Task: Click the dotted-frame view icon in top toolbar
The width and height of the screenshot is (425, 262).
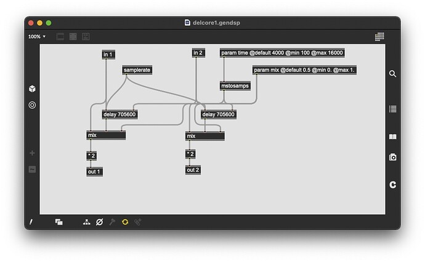Action: pyautogui.click(x=86, y=36)
